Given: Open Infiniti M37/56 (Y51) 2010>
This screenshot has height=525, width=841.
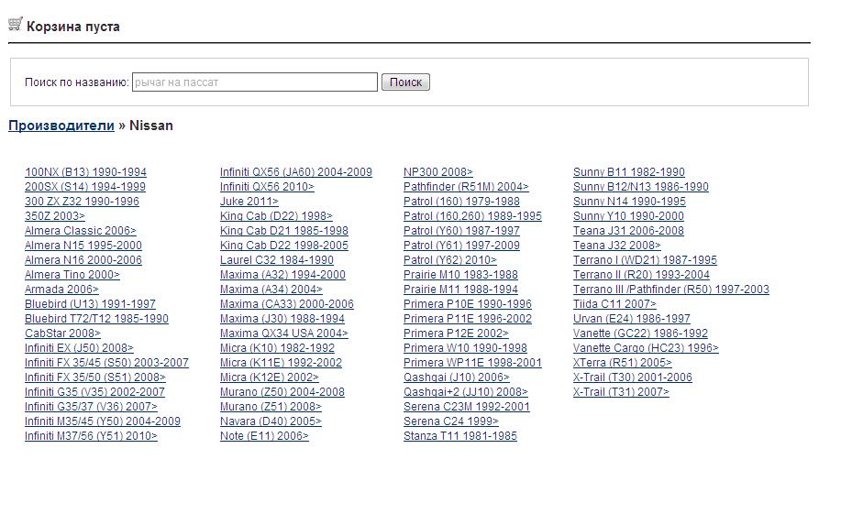Looking at the screenshot, I should [x=91, y=435].
